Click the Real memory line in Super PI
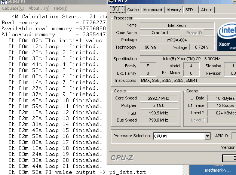The height and width of the screenshot is (175, 236). pyautogui.click(x=53, y=22)
